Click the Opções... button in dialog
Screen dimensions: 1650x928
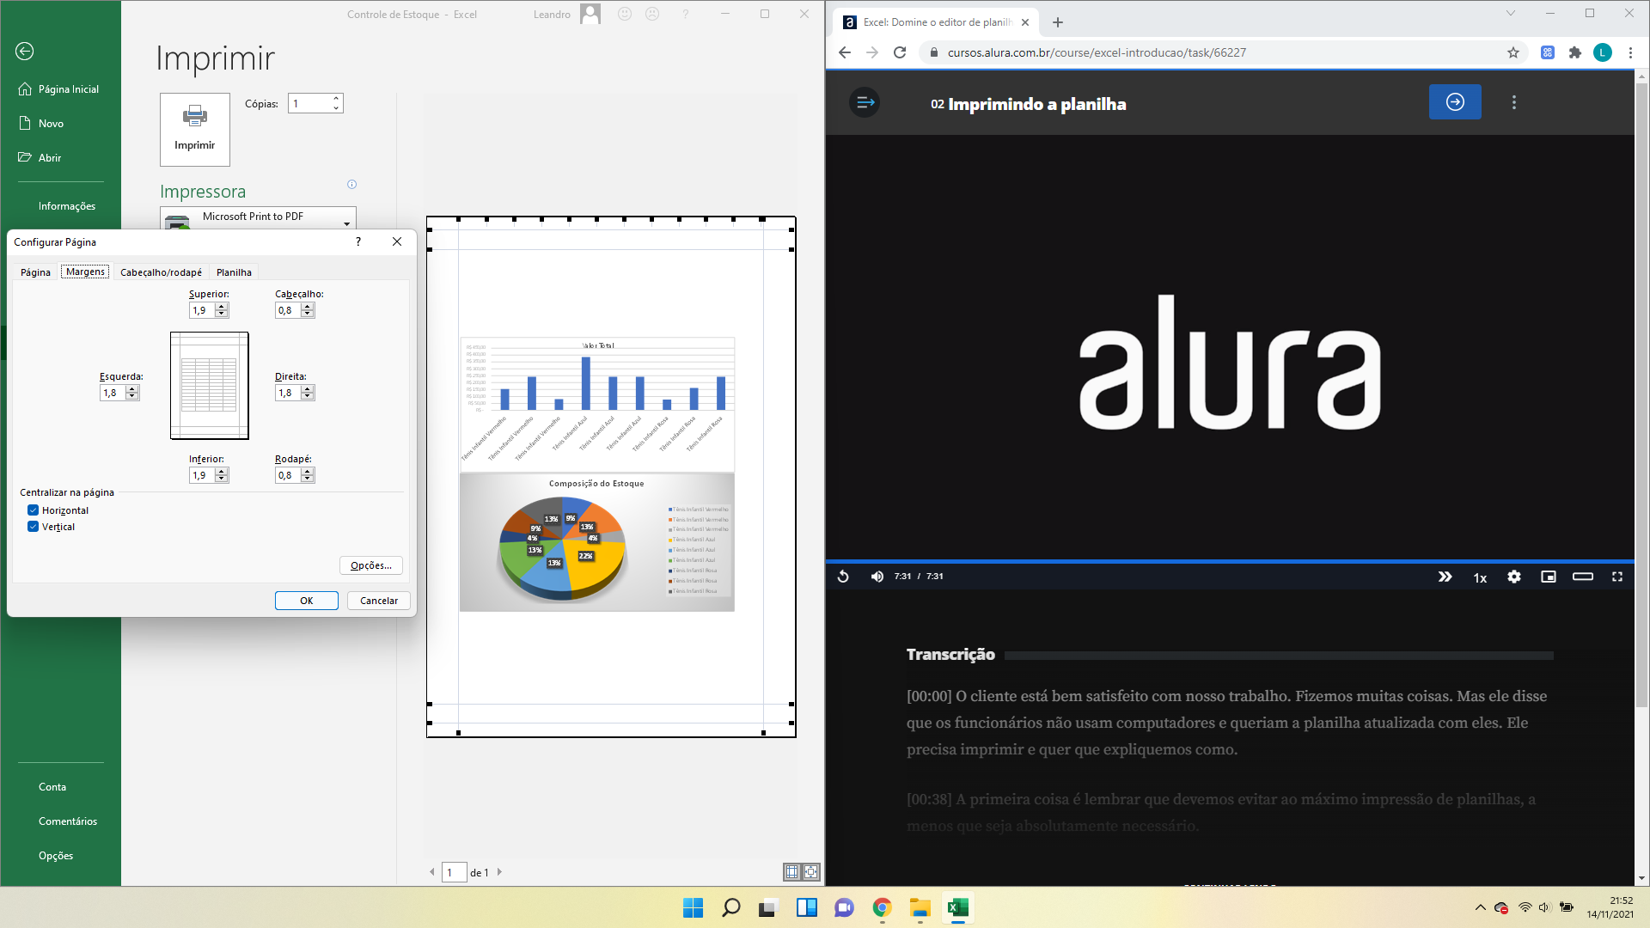click(x=371, y=565)
